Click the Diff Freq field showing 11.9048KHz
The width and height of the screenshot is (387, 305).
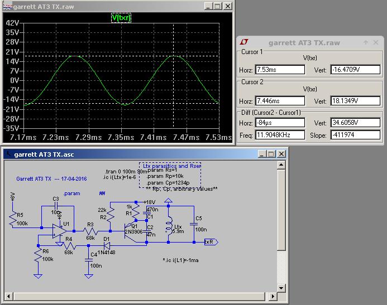[280, 135]
